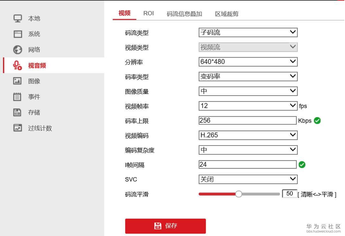Click the 码流平滑 value box showing 50
Image resolution: width=345 pixels, height=236 pixels.
pyautogui.click(x=290, y=194)
